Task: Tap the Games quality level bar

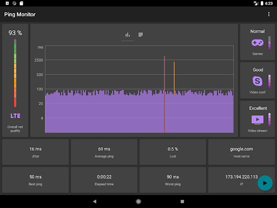Action: 269,43
